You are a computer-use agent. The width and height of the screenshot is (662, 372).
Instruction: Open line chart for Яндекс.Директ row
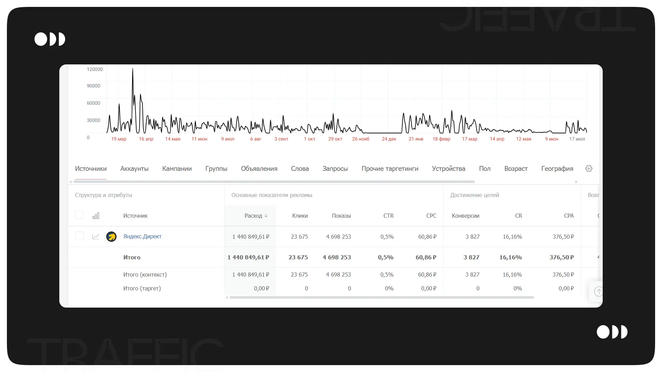tap(96, 237)
